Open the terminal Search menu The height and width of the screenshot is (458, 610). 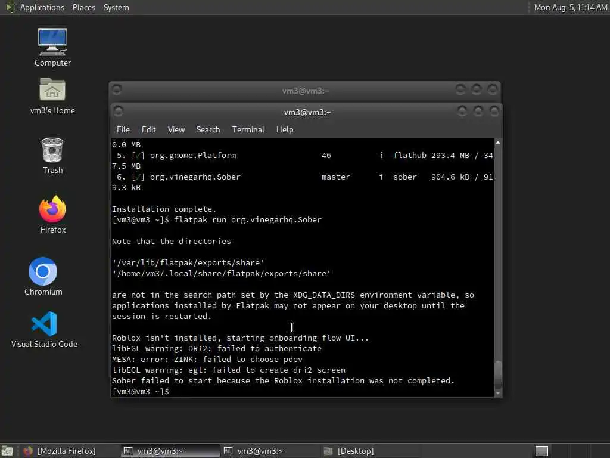pyautogui.click(x=208, y=129)
